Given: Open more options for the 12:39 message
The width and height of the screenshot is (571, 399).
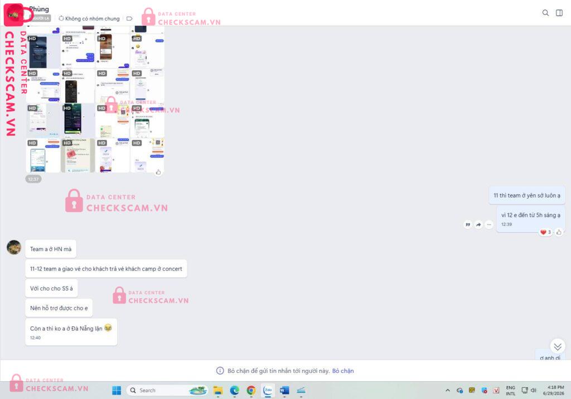Looking at the screenshot, I should point(489,224).
